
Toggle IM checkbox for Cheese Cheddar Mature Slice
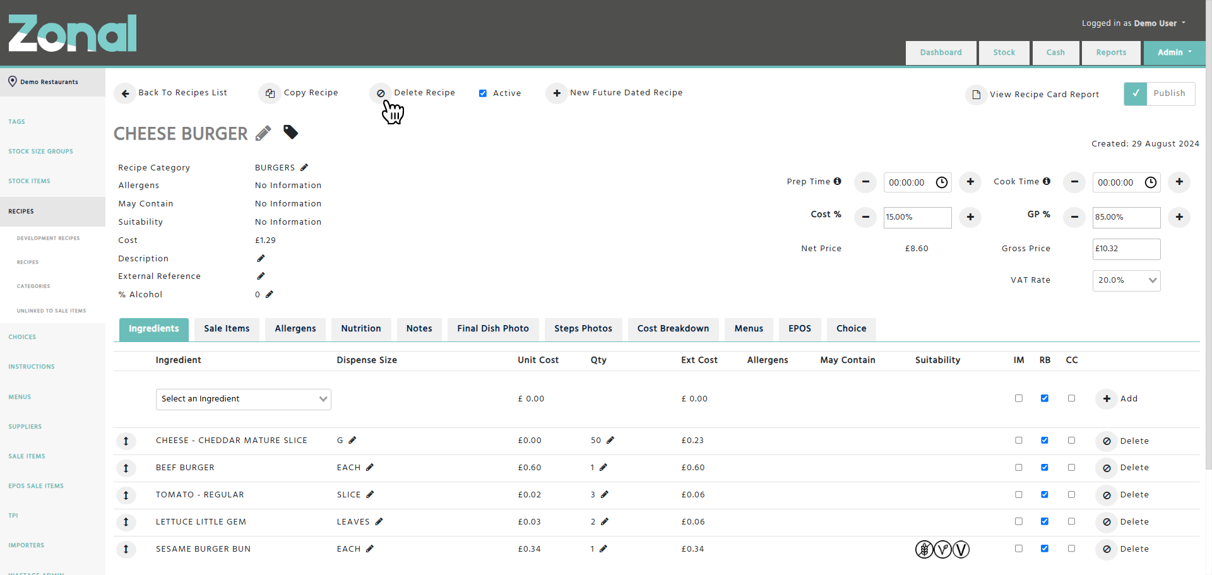1019,441
